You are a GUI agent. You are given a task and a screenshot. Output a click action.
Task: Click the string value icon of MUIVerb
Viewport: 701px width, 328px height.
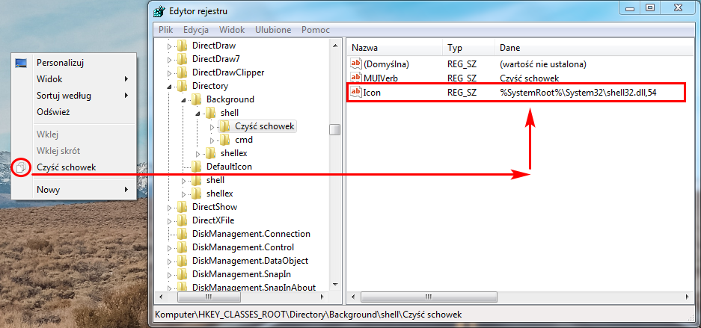[356, 78]
